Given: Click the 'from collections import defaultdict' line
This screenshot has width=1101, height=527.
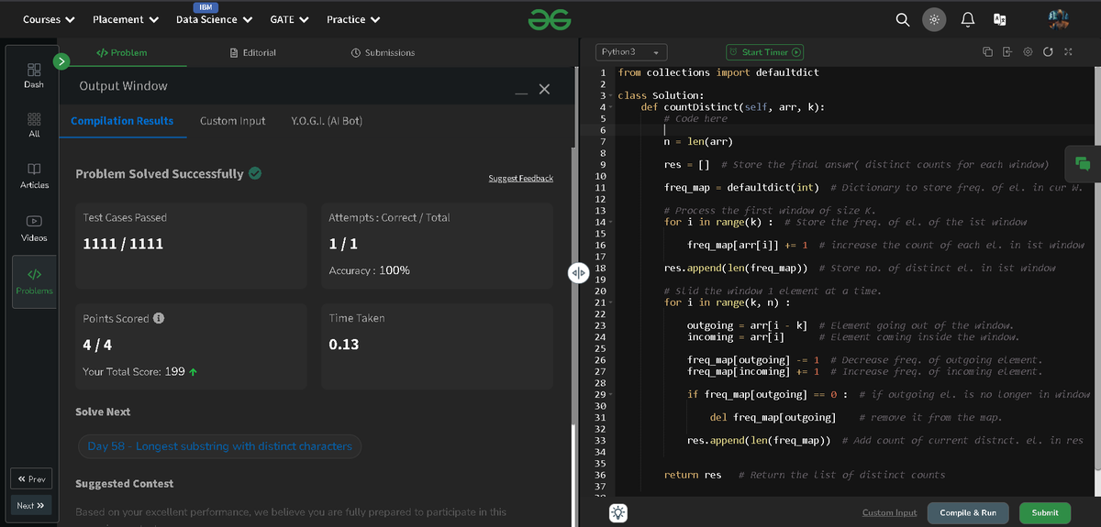Looking at the screenshot, I should point(718,72).
